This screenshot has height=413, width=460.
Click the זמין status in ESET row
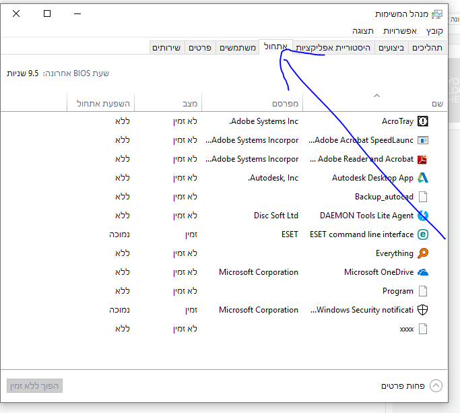pyautogui.click(x=191, y=234)
